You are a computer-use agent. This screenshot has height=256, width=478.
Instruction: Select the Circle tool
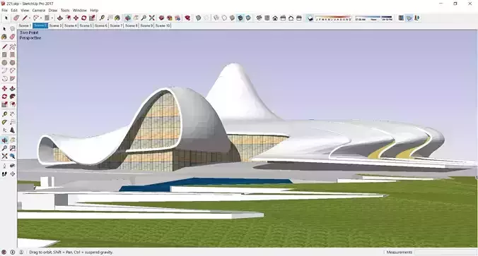point(4,63)
